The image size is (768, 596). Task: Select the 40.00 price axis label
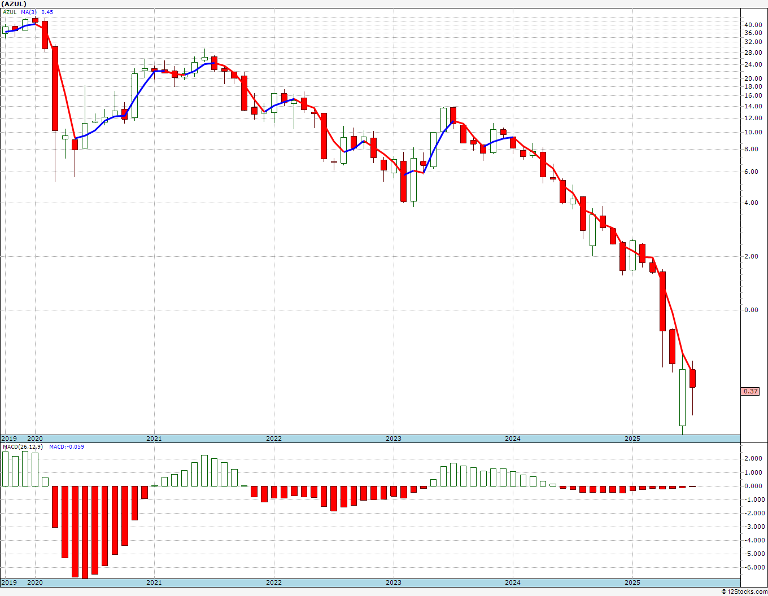[x=753, y=25]
